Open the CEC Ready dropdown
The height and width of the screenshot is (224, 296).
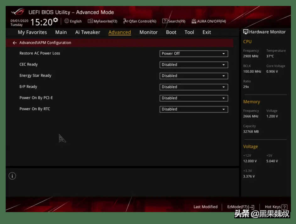click(194, 65)
